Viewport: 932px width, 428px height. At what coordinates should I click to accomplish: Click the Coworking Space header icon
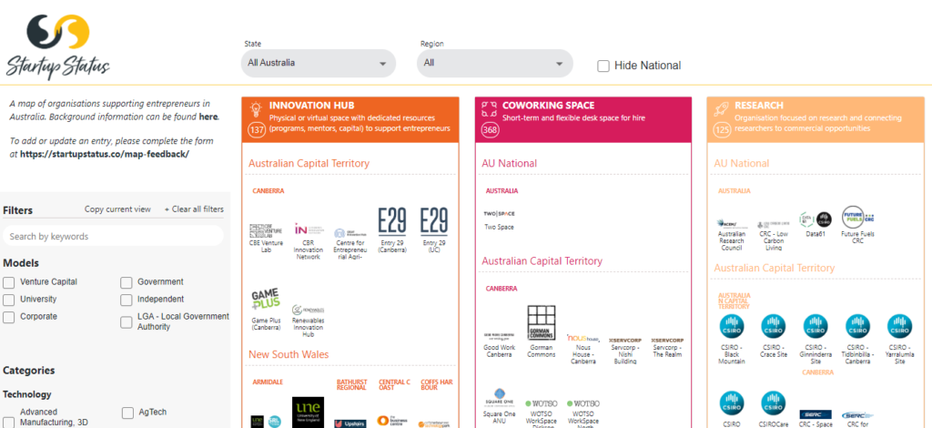click(489, 108)
